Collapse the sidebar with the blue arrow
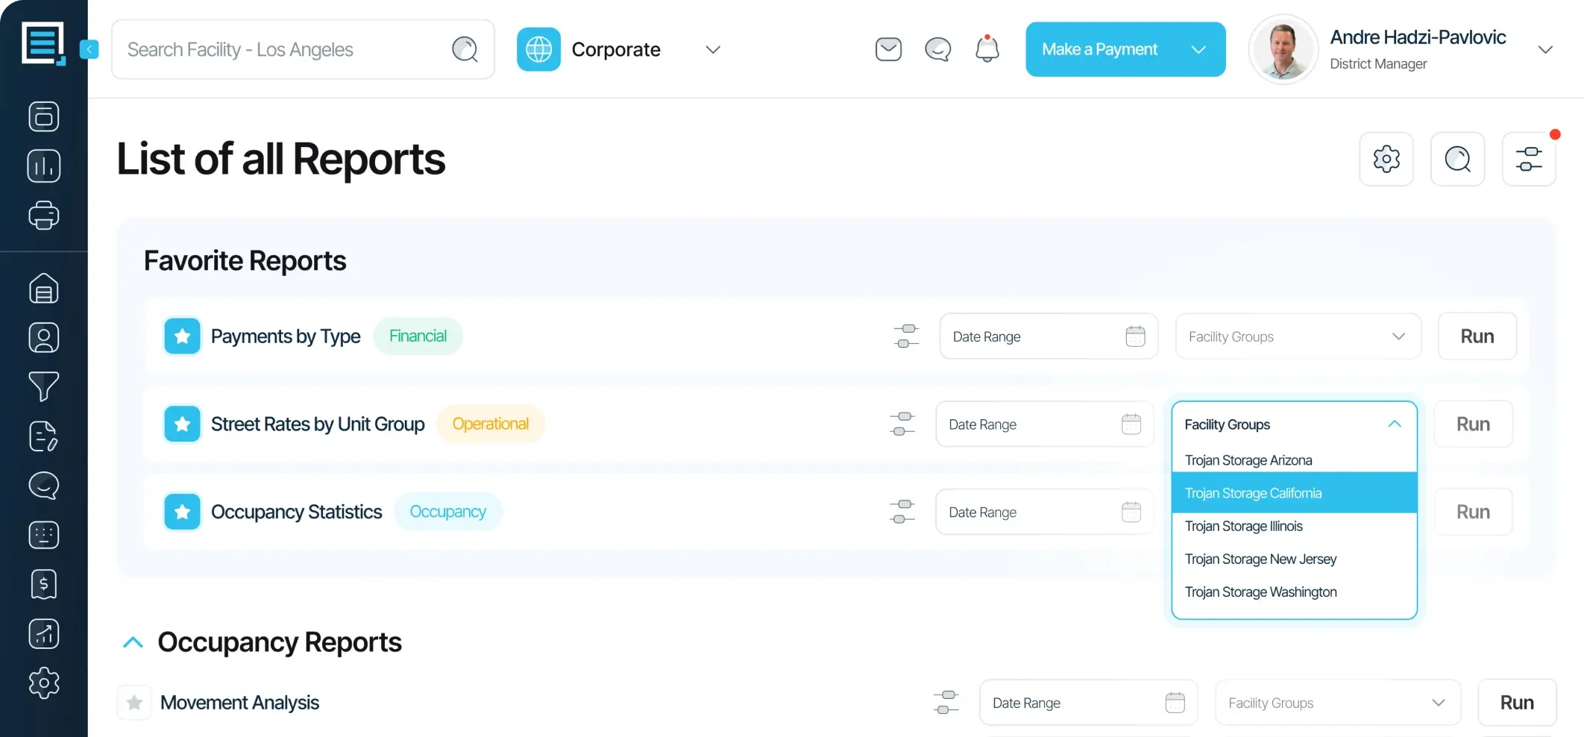Screen dimensions: 1584x737 89,49
